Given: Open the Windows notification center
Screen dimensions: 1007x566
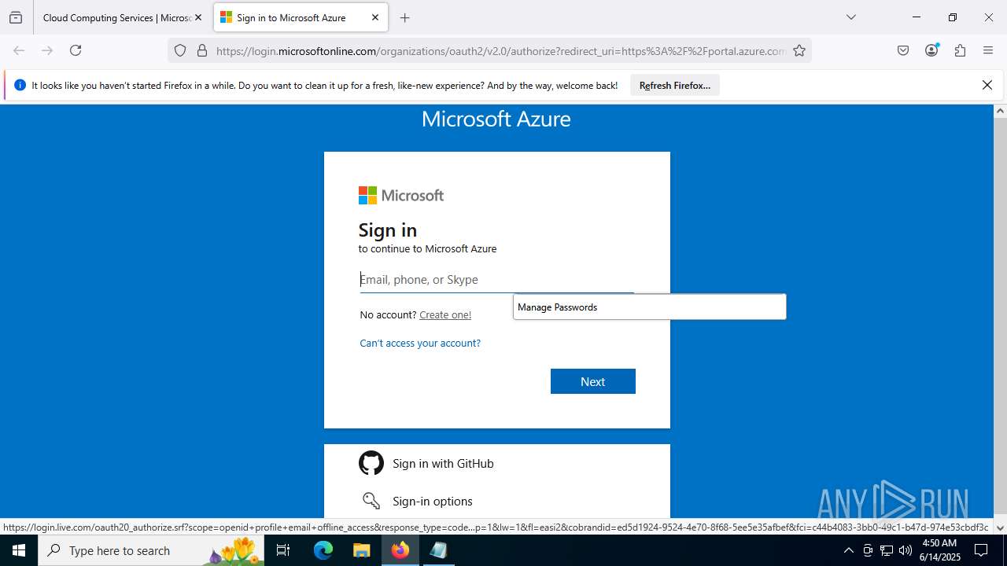Looking at the screenshot, I should (981, 550).
